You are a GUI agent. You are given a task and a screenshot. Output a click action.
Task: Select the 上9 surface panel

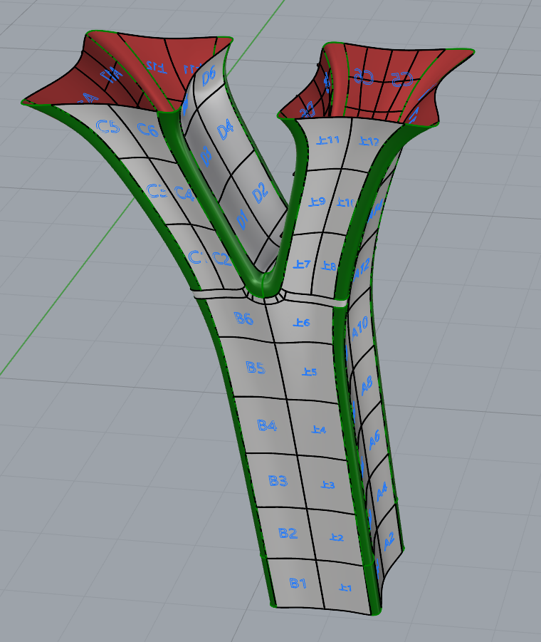point(317,202)
